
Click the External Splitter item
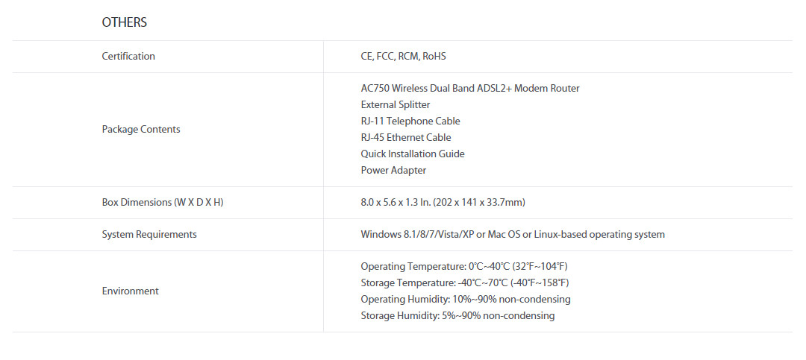(395, 104)
